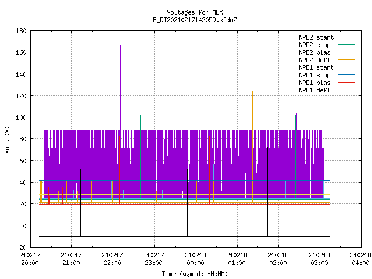
Task: Click the 180 y-axis tick label
Action: [x=21, y=31]
